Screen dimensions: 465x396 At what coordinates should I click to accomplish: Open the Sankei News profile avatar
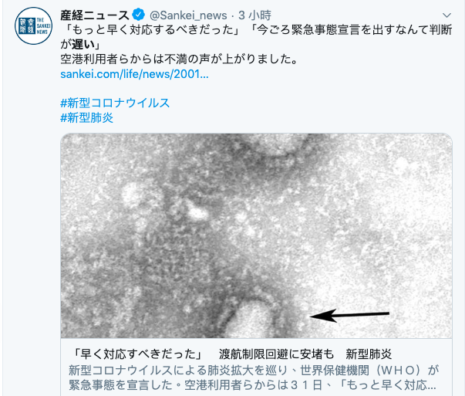click(33, 25)
